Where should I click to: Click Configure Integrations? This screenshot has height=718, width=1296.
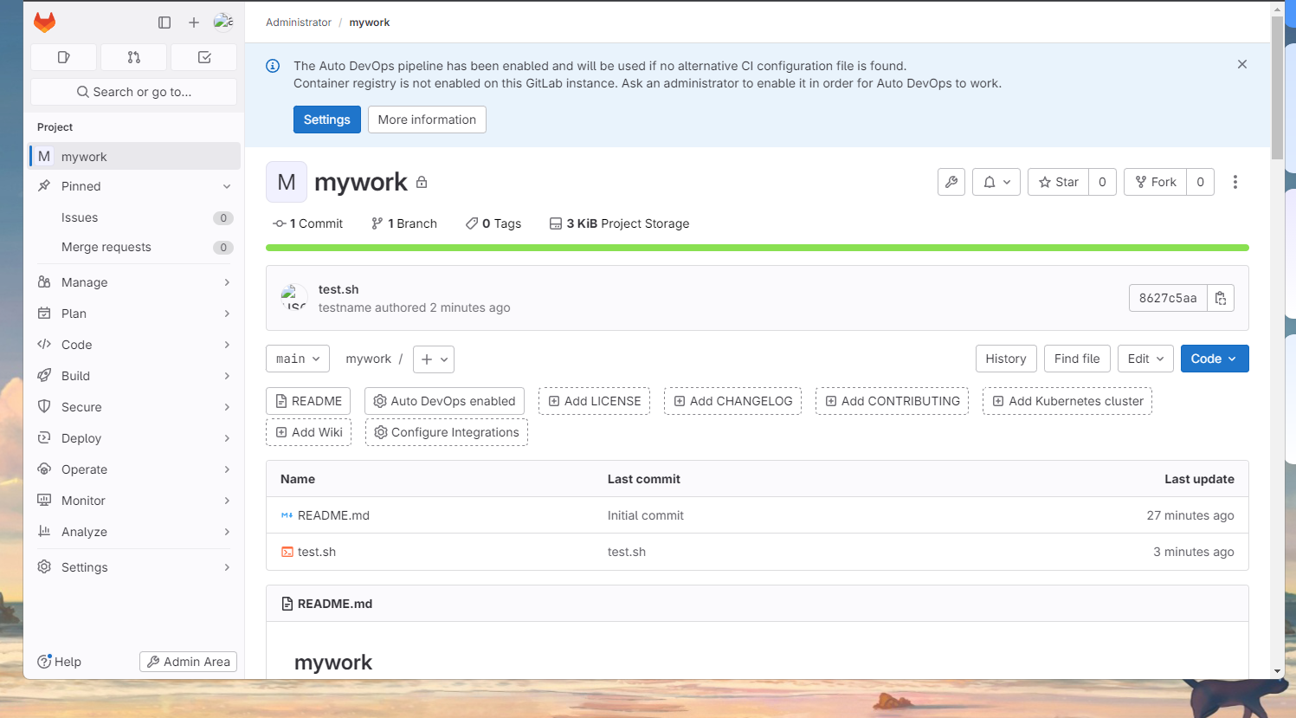[447, 432]
